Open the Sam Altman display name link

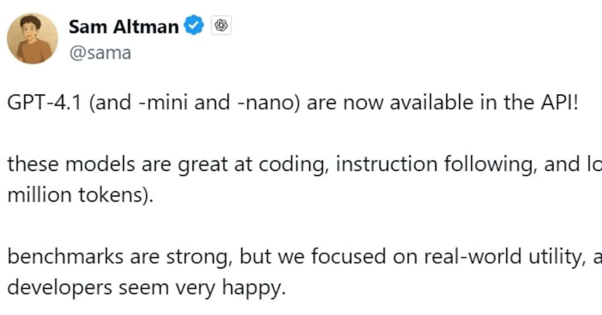(x=123, y=27)
